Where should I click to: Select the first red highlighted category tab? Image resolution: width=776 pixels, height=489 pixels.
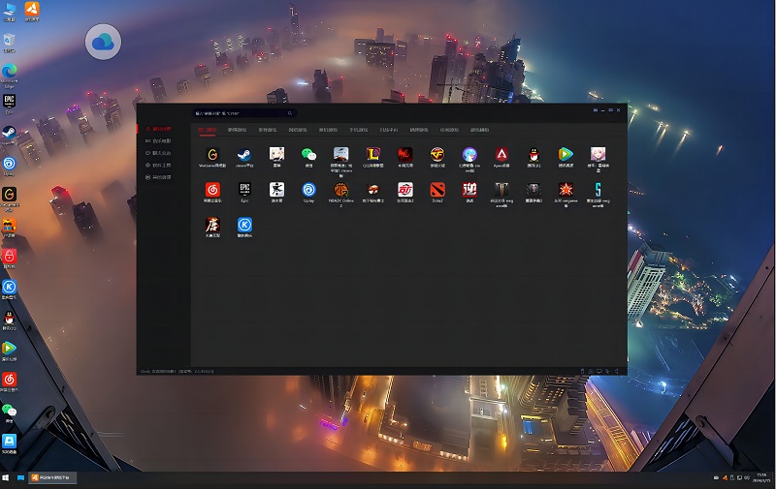[x=207, y=129]
